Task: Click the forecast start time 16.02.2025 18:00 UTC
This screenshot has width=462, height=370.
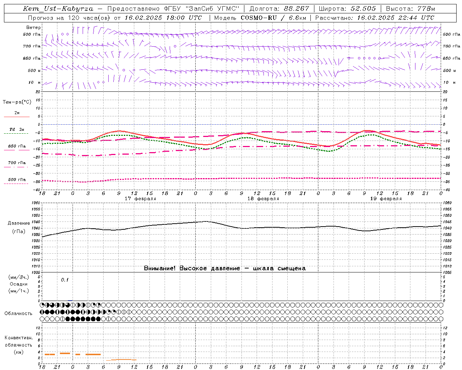Action: tap(163, 18)
